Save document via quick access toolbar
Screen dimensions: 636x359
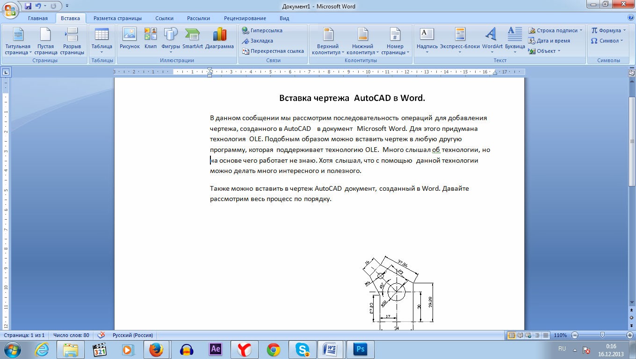tap(28, 6)
